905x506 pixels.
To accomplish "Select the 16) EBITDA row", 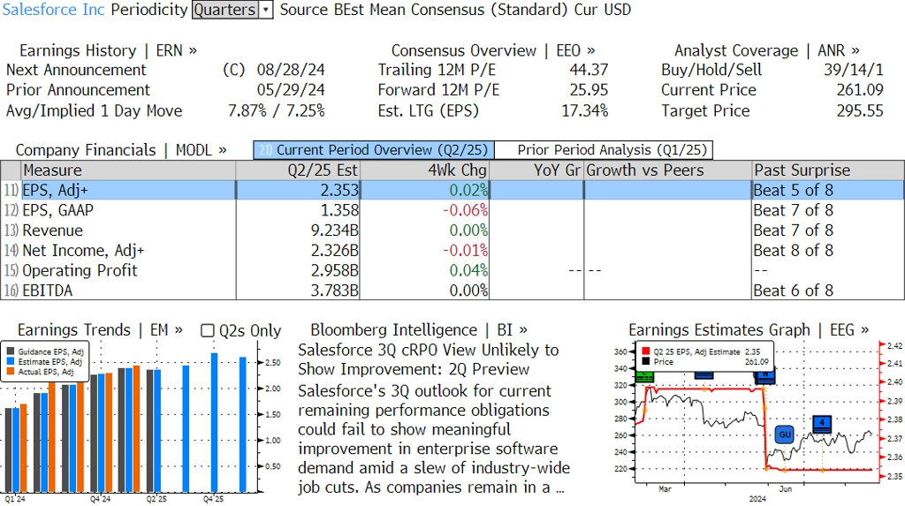I will point(452,291).
